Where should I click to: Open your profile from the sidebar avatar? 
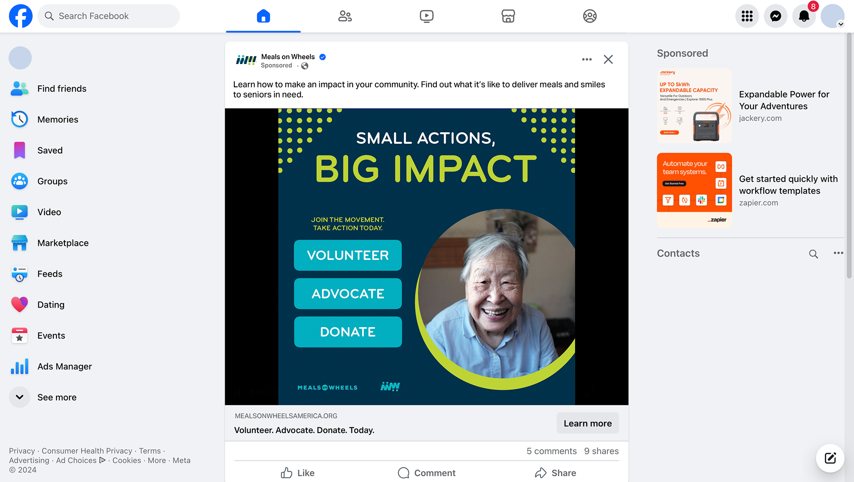click(x=20, y=58)
